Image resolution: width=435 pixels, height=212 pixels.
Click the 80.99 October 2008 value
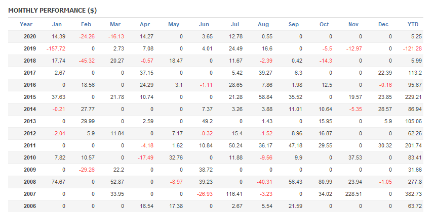click(x=326, y=182)
